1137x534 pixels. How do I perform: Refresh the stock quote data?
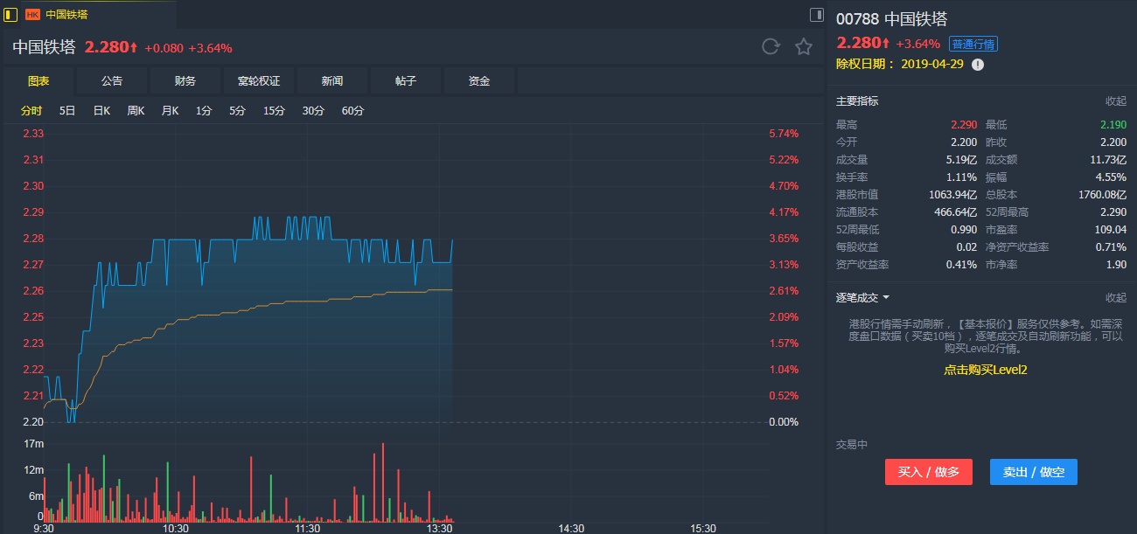click(771, 47)
